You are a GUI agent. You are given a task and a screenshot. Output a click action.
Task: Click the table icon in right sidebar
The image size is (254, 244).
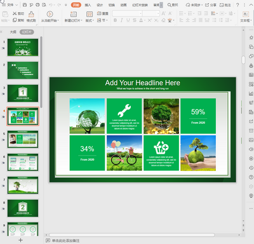coord(251,75)
